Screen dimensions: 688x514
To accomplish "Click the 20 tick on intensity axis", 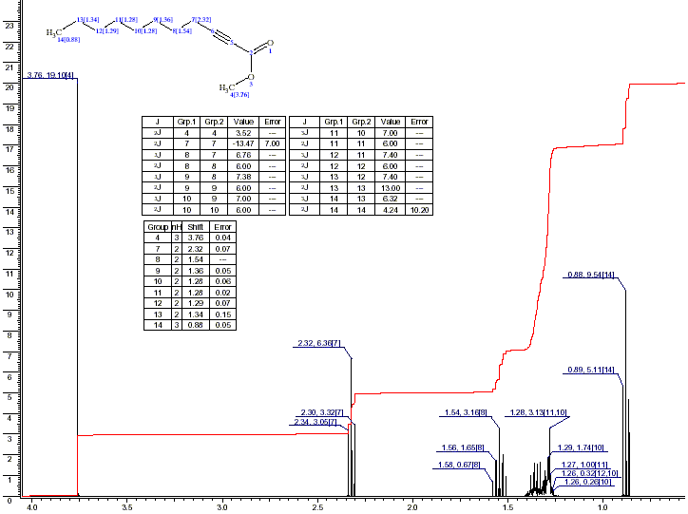I will tap(10, 87).
